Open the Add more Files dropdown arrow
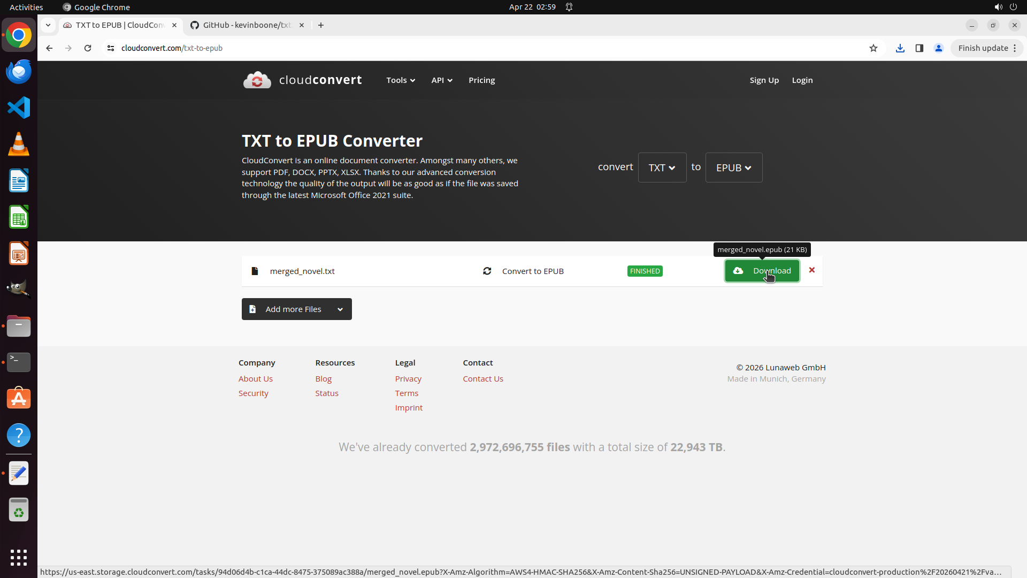The width and height of the screenshot is (1027, 578). pos(340,309)
